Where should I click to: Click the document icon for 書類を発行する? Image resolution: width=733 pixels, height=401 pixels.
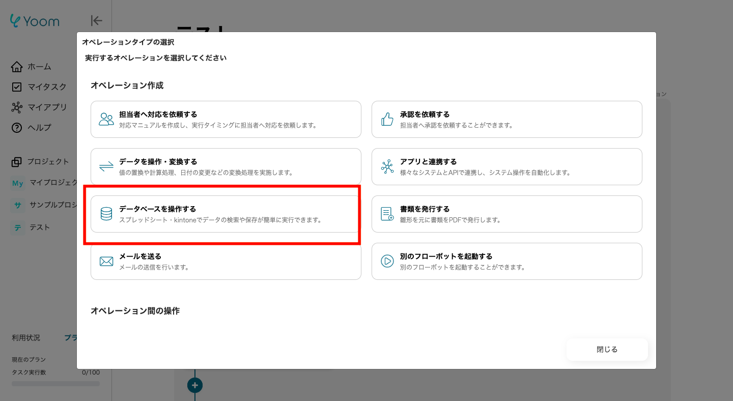tap(387, 214)
